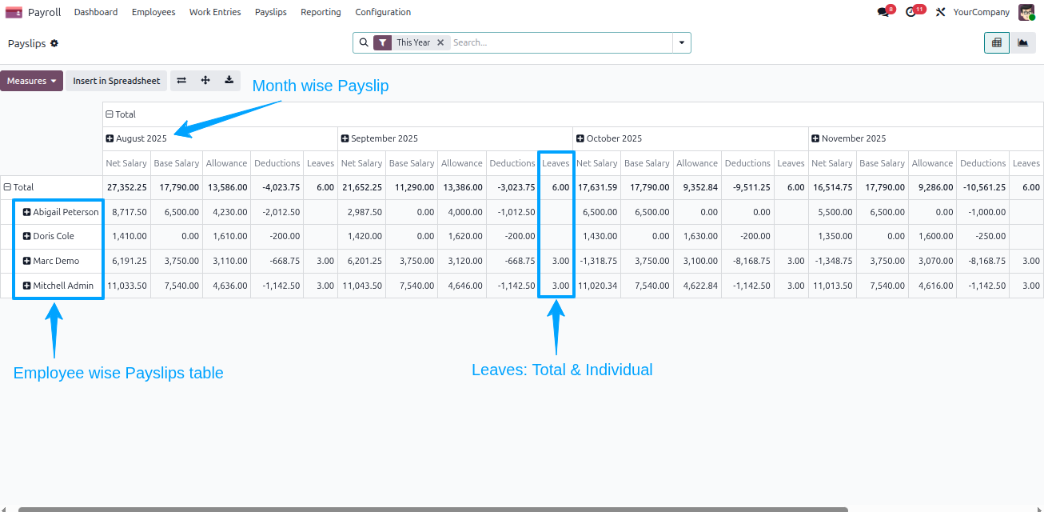Expand all pivot rows and columns
1044x512 pixels.
click(205, 80)
